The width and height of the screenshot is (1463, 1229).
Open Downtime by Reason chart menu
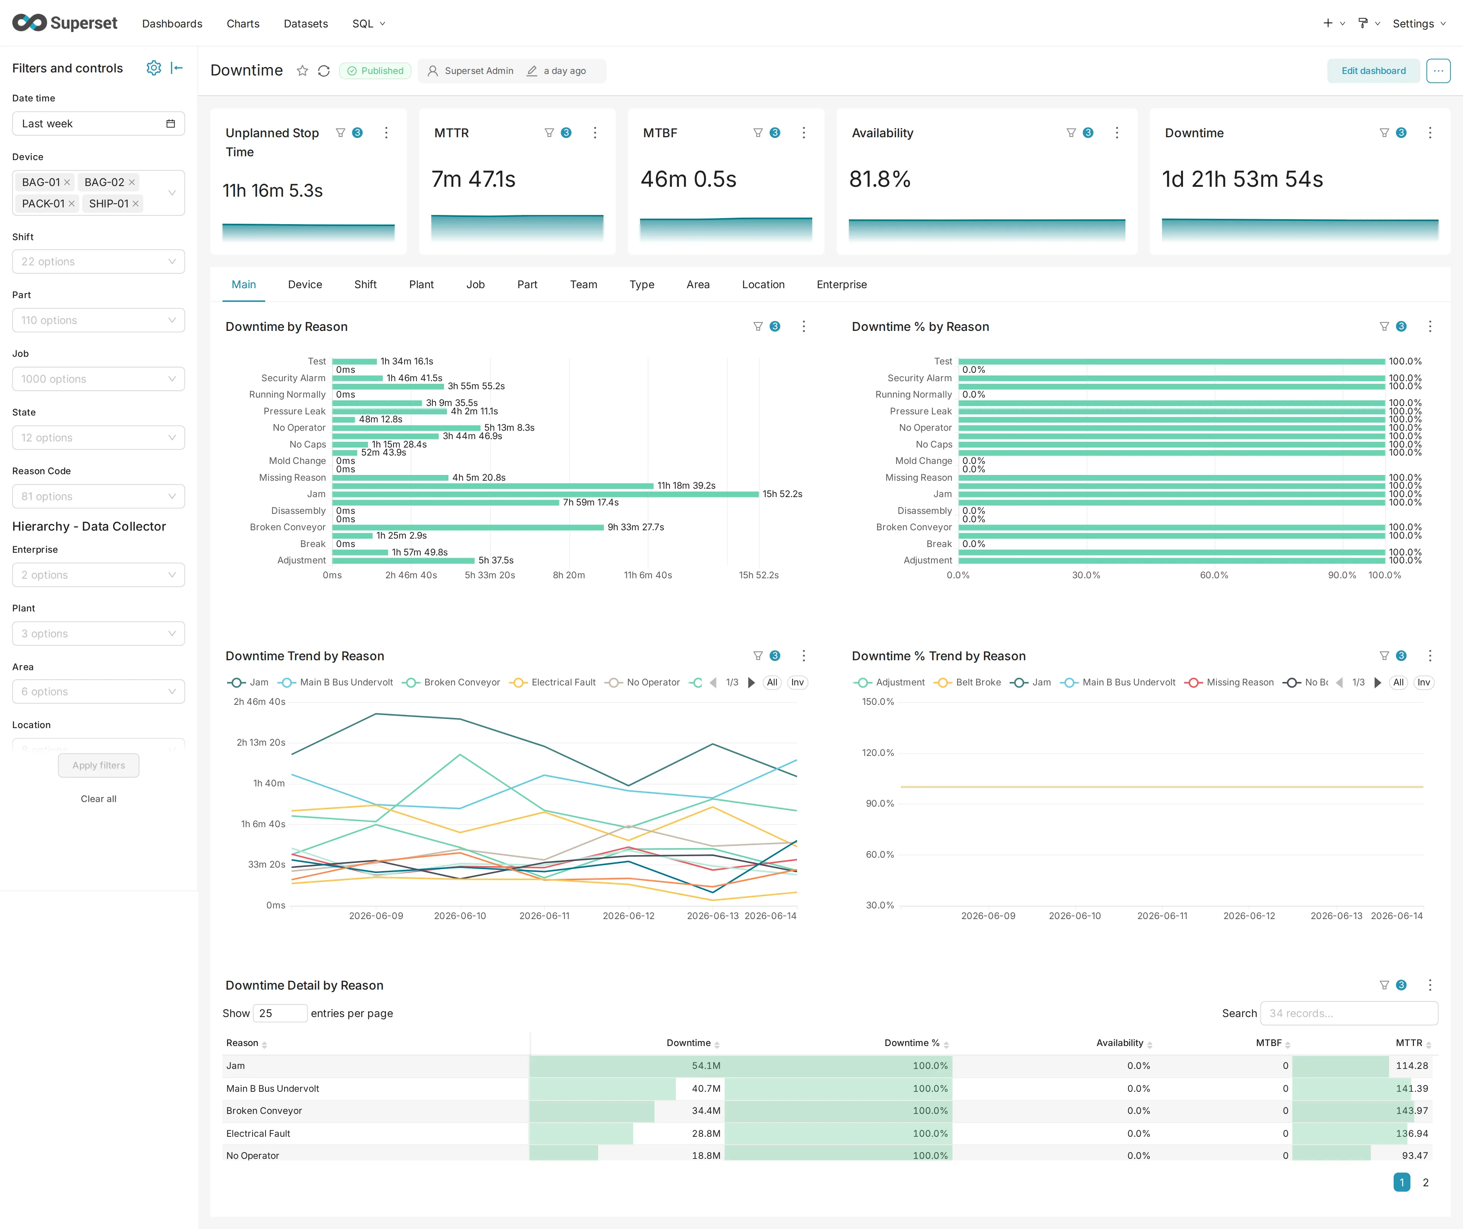(x=804, y=326)
